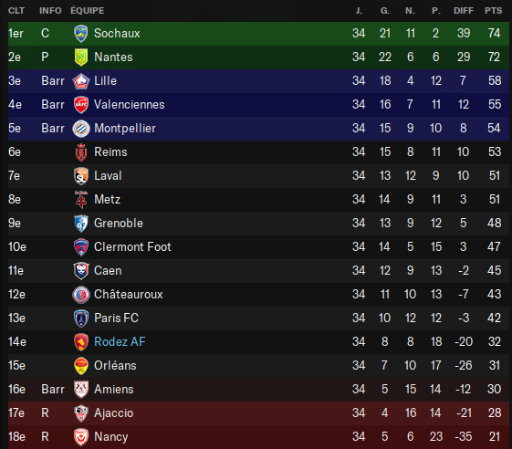512x449 pixels.
Task: Open the Rodez AF team link
Action: point(120,342)
